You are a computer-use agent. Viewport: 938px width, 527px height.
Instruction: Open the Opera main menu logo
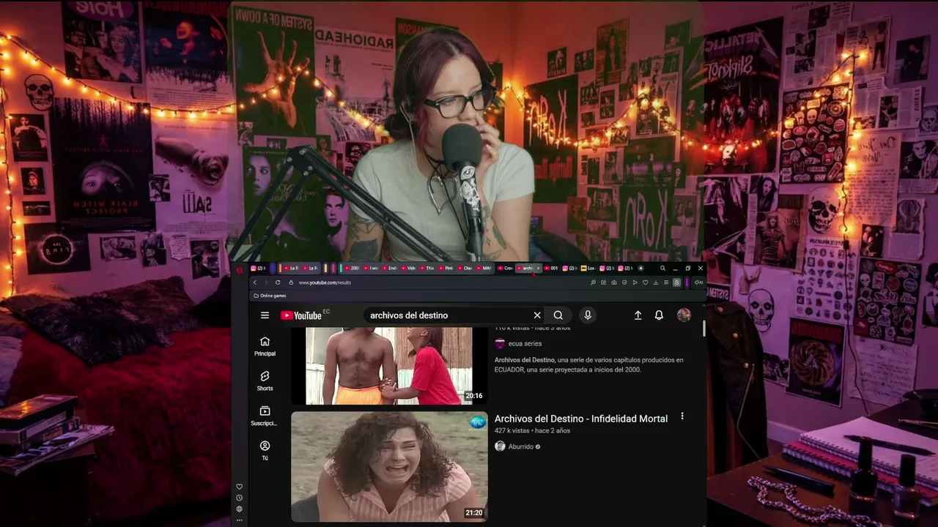pos(240,270)
